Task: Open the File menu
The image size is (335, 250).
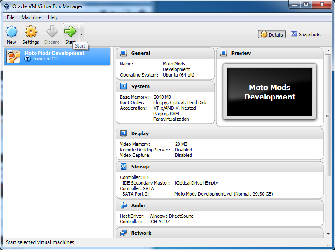Action: (11, 17)
